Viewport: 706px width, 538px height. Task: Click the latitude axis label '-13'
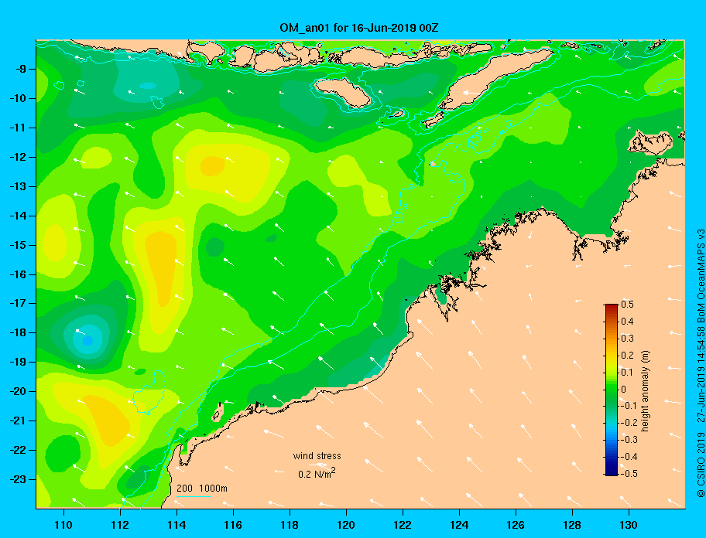click(x=17, y=186)
